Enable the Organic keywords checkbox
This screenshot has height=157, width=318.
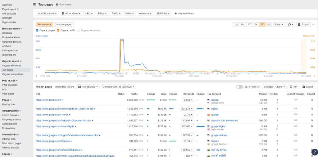coord(79,30)
